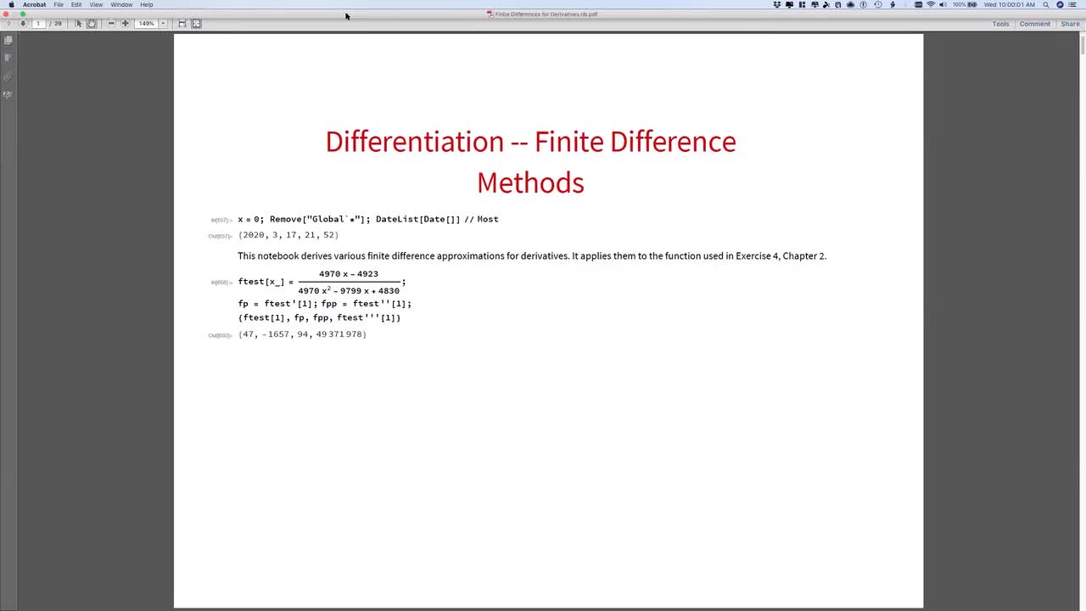This screenshot has width=1086, height=611.
Task: Click the output {47, -1657, 94, 49371978}
Action: [x=302, y=334]
